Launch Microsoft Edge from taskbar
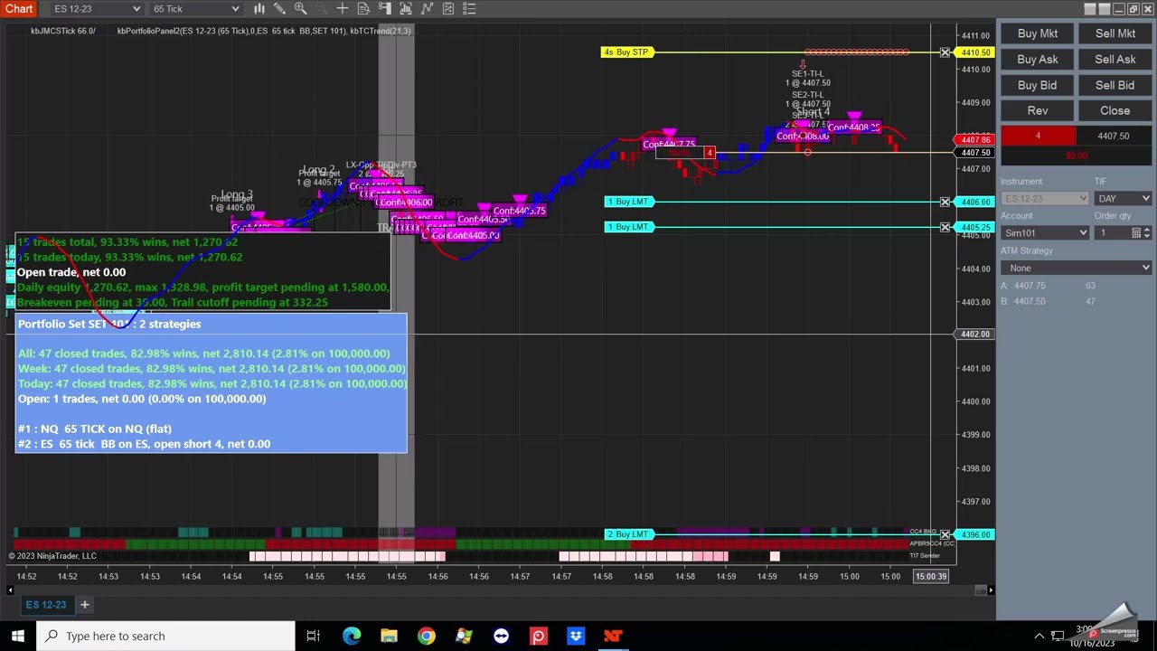The height and width of the screenshot is (651, 1157). 351,636
